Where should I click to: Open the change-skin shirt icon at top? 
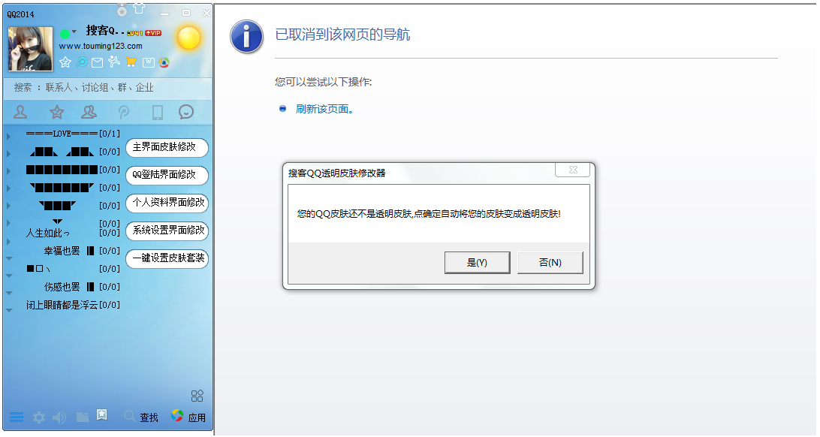pos(139,8)
